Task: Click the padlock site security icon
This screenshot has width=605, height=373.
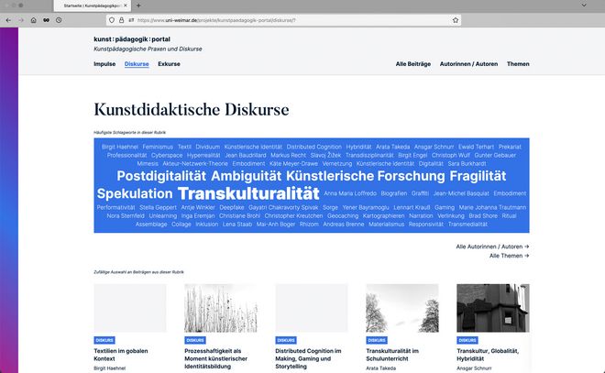Action: [x=121, y=20]
